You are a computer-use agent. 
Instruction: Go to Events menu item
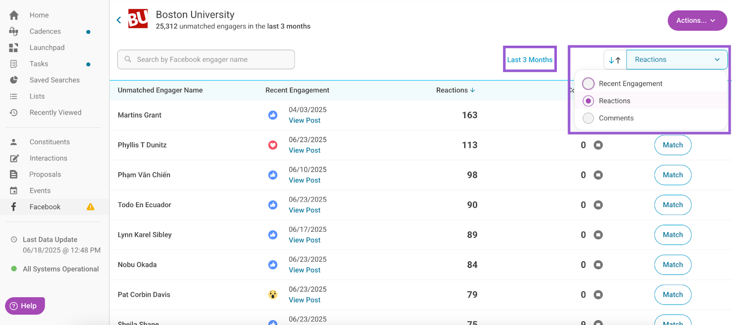click(40, 191)
